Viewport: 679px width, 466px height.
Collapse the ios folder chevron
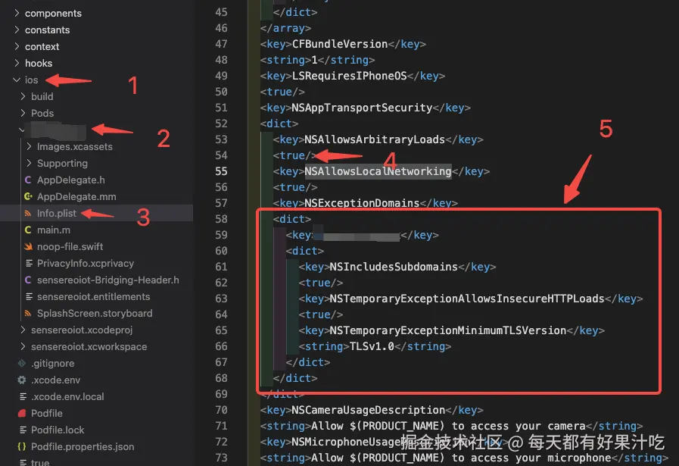click(17, 80)
